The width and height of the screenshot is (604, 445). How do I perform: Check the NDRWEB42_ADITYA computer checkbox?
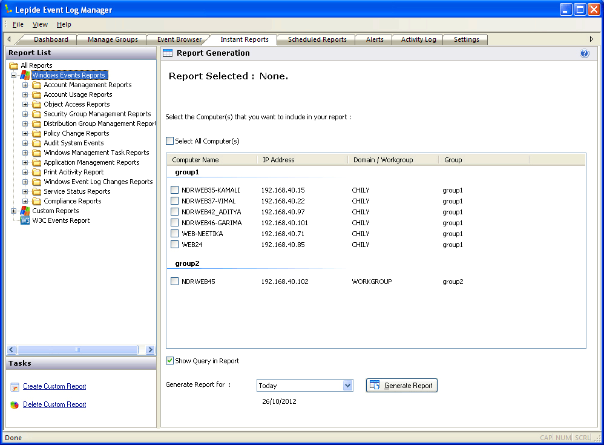point(174,212)
